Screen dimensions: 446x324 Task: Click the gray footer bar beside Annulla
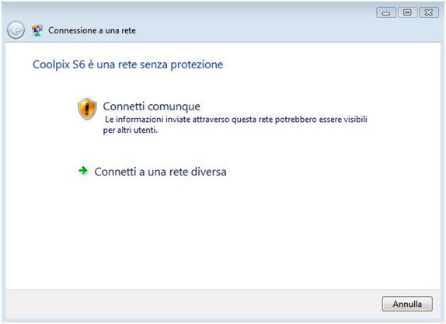point(193,304)
